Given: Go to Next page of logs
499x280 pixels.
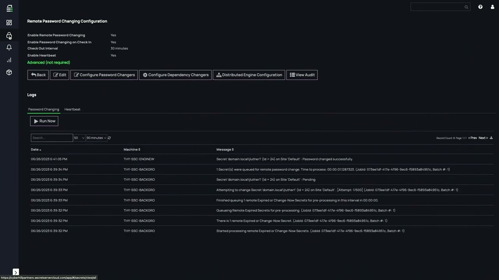Looking at the screenshot, I should point(483,138).
